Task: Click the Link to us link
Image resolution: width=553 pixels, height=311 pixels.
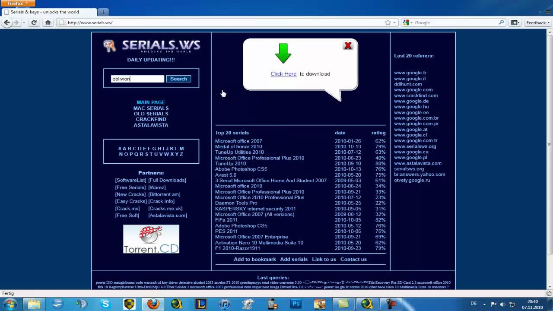Action: (x=324, y=259)
